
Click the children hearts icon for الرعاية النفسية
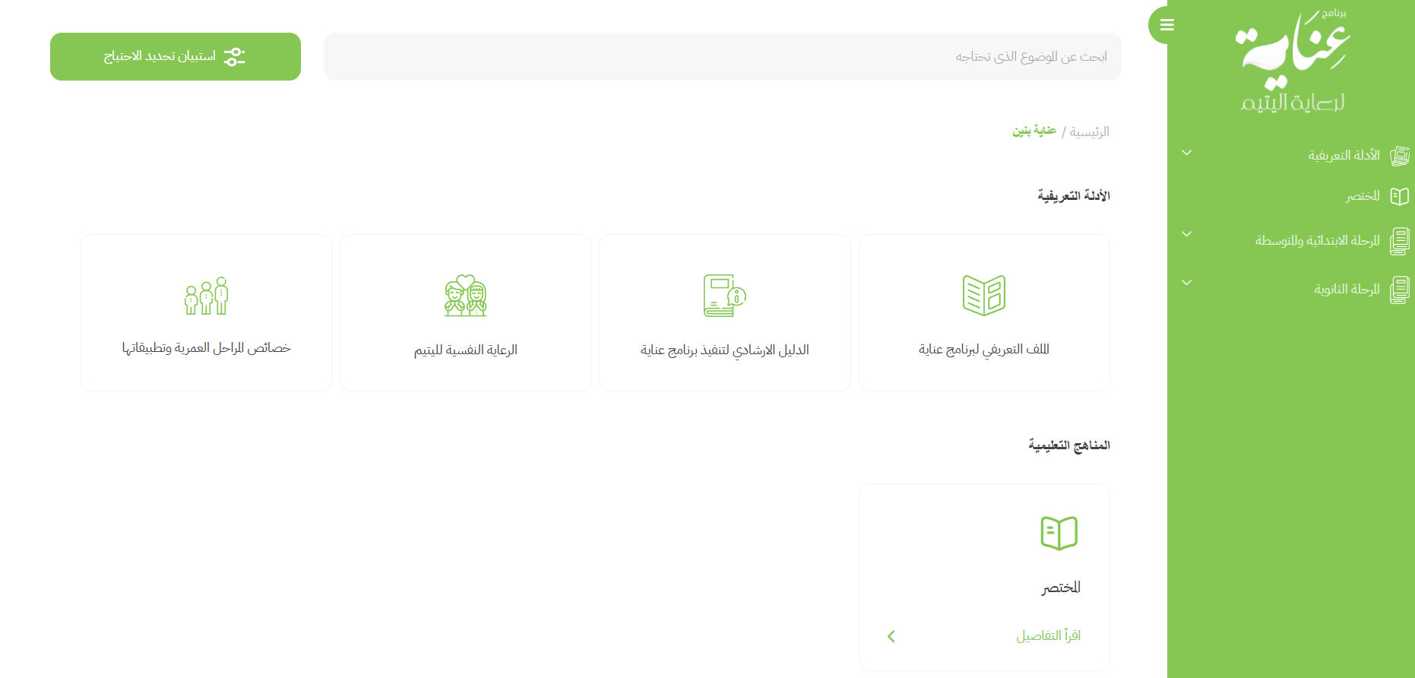(x=465, y=295)
